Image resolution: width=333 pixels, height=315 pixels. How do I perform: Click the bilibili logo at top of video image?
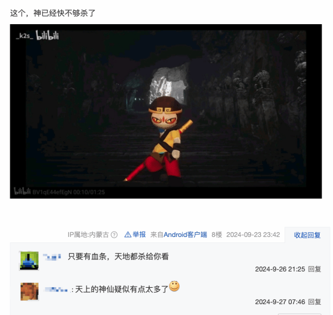click(x=47, y=35)
